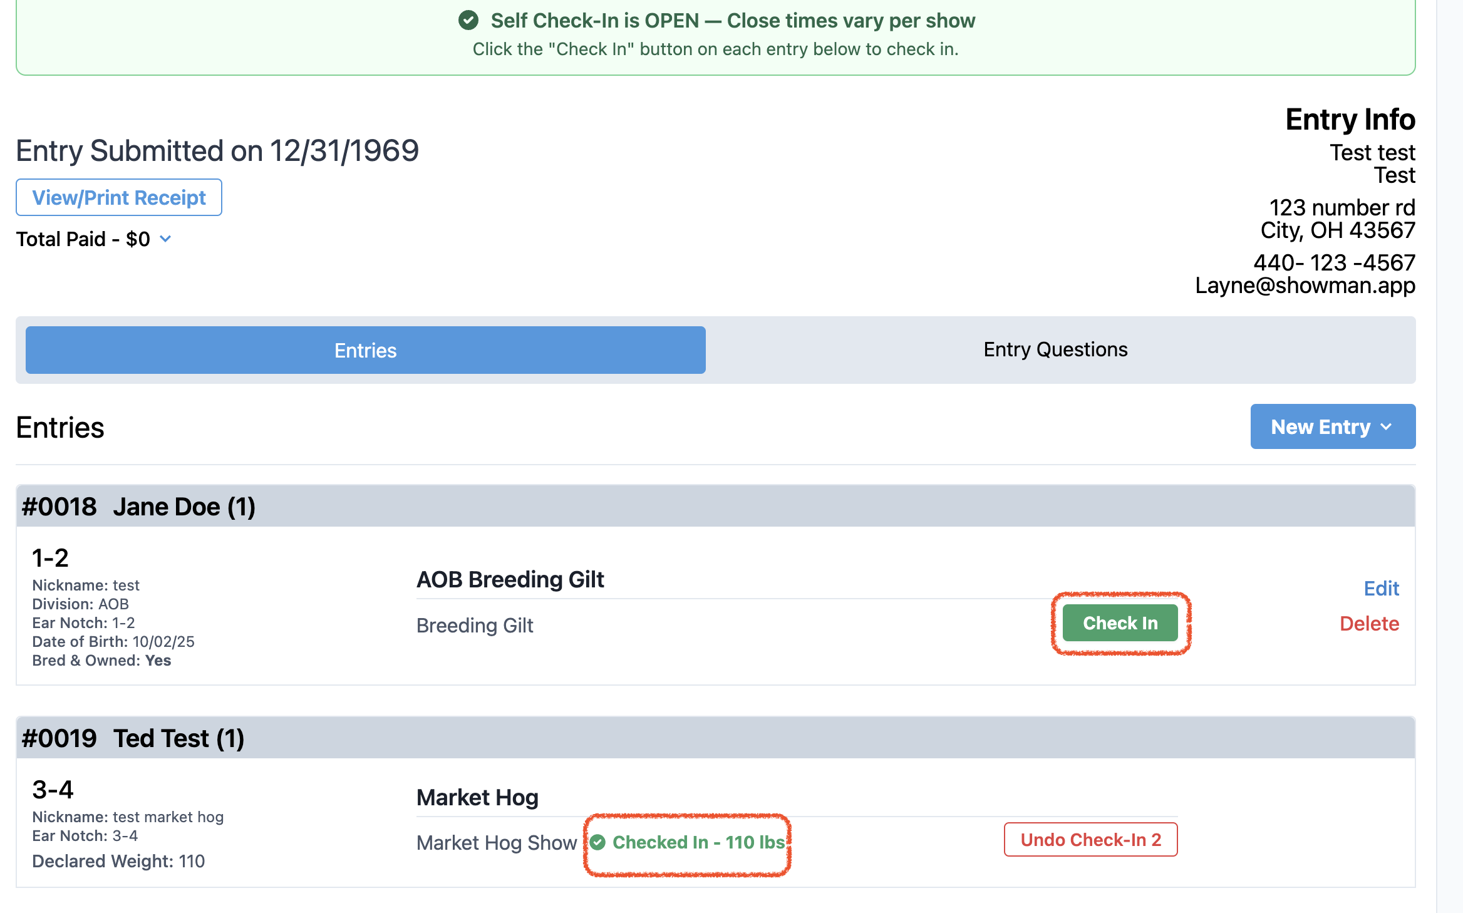The width and height of the screenshot is (1463, 913).
Task: Click the Market Hog class title
Action: 477,797
